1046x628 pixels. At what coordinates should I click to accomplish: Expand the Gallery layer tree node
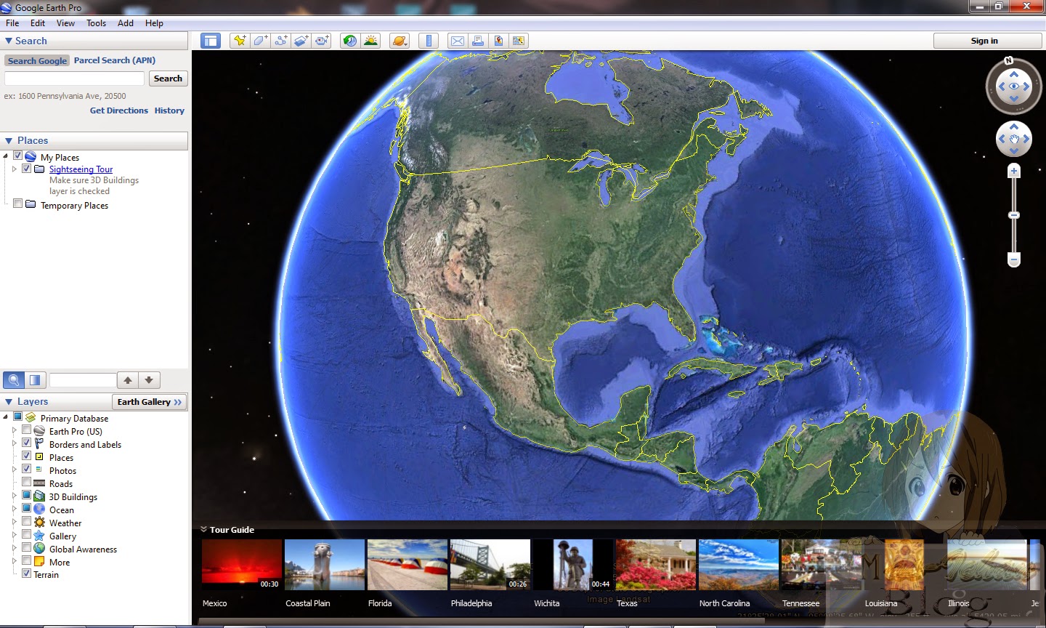[x=14, y=535]
